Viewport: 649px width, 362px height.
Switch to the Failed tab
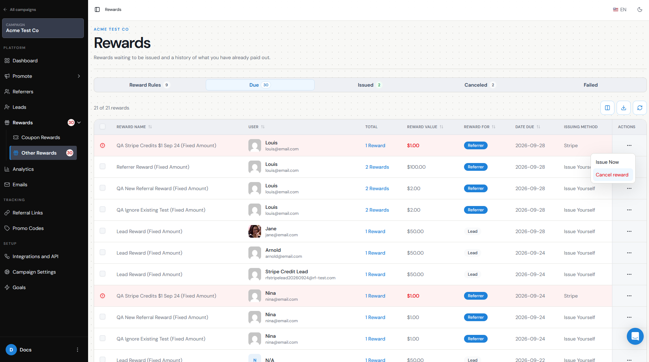[591, 85]
